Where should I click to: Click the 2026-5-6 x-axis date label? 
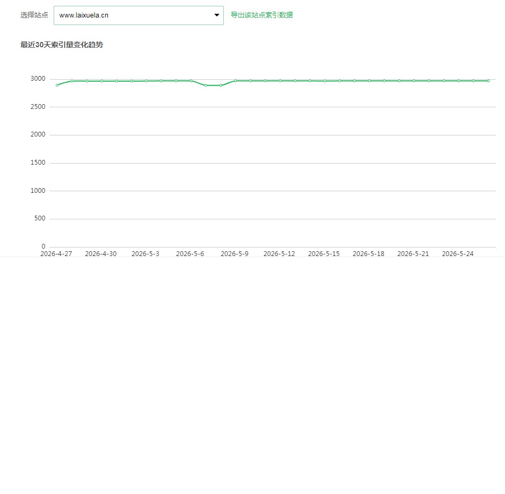tap(190, 253)
